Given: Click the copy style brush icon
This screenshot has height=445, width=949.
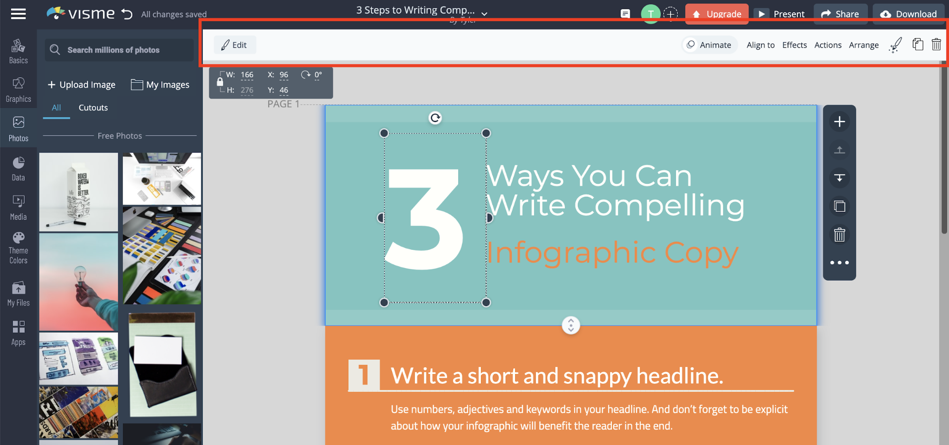Looking at the screenshot, I should 895,45.
